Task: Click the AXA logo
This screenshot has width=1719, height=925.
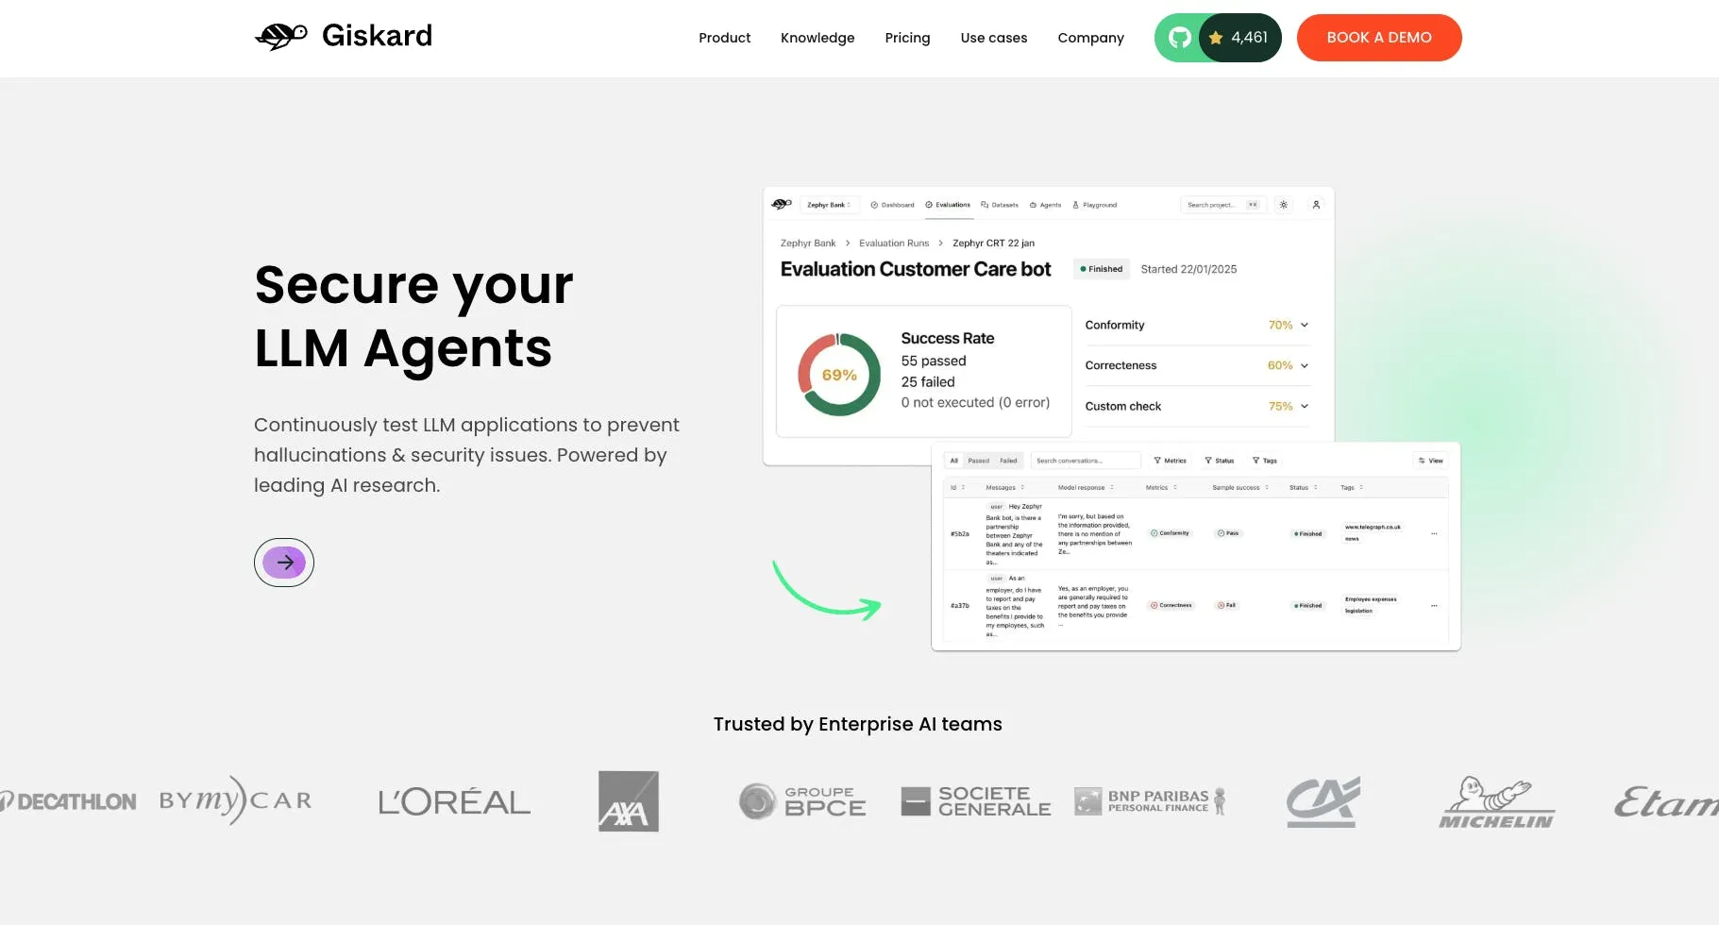Action: [x=629, y=801]
